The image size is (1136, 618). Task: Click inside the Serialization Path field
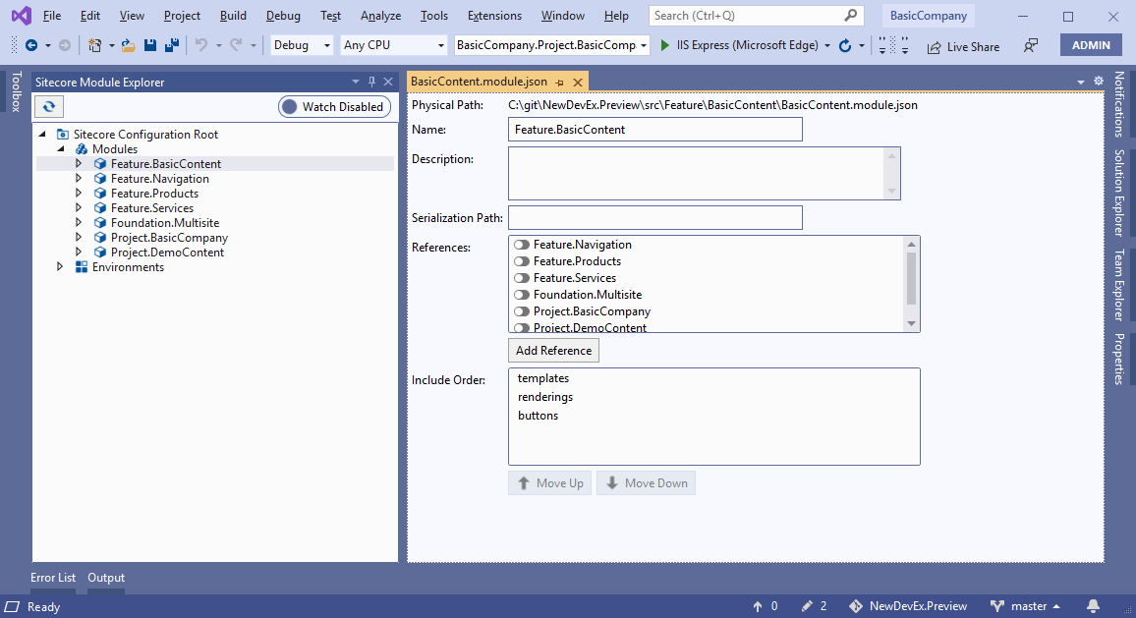click(x=654, y=217)
